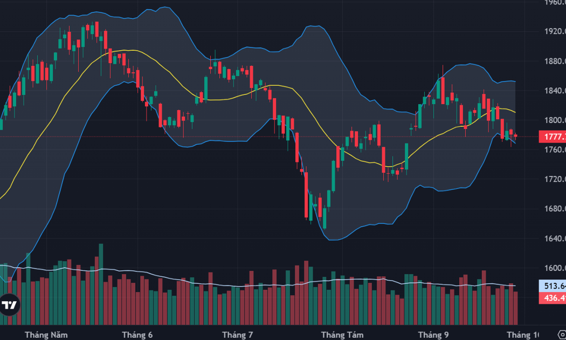The image size is (566, 340).
Task: Select the last red candlestick on the right
Action: (x=515, y=136)
